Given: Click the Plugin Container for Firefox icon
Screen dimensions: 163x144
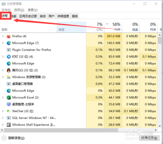Looking at the screenshot, I should click(x=9, y=50).
